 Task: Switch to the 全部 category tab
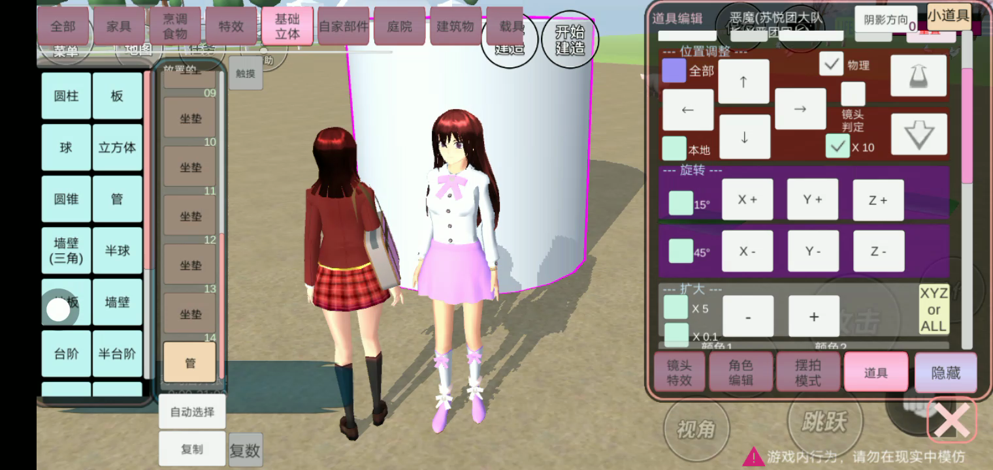[63, 26]
